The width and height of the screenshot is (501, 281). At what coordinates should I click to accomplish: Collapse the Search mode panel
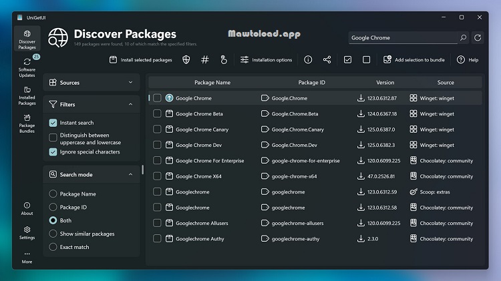coord(92,174)
